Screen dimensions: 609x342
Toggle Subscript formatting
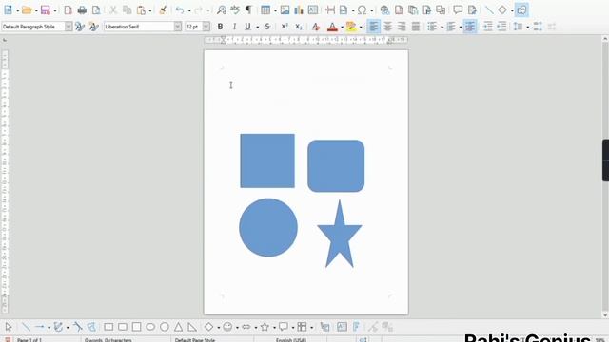coord(298,27)
